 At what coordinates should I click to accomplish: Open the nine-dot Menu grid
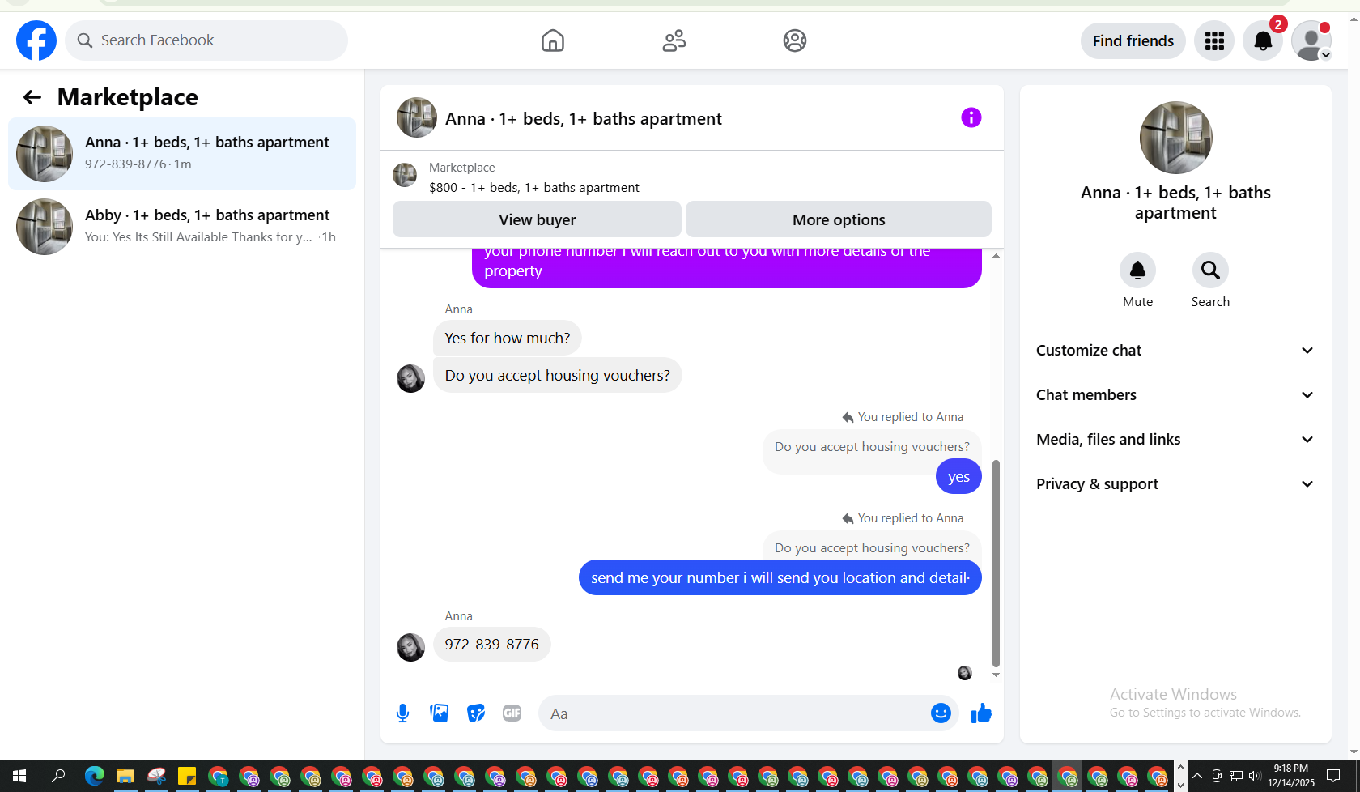[1214, 40]
